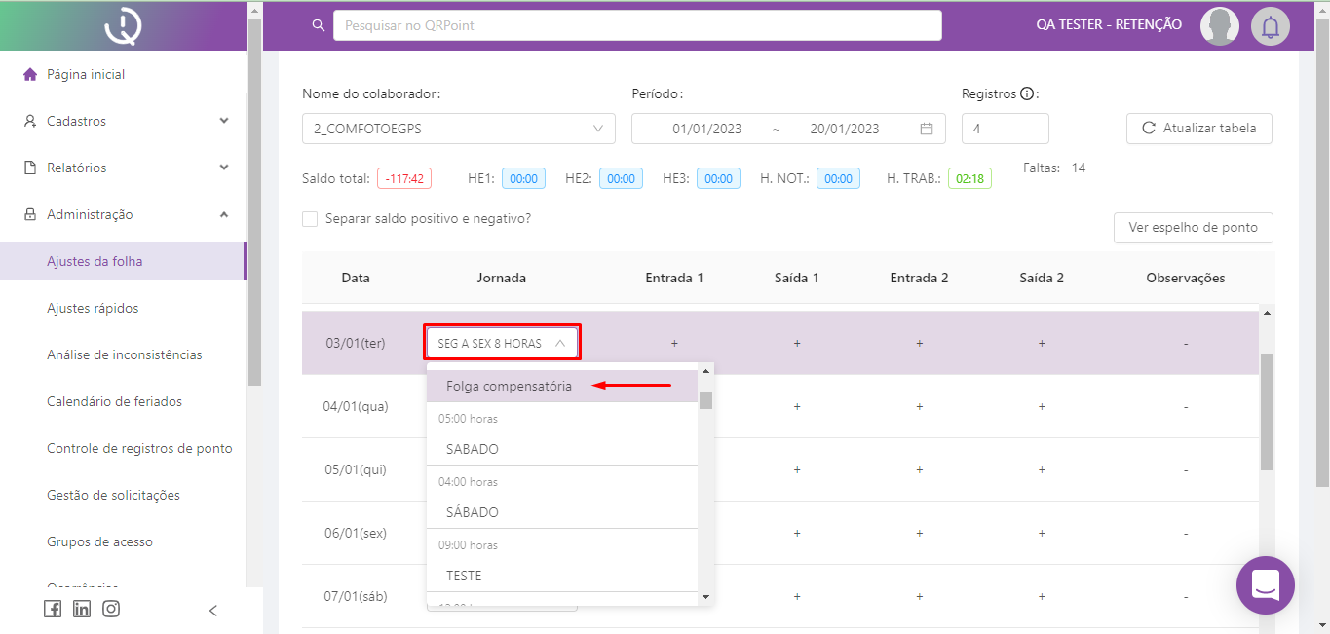Open the Facebook social link icon
The image size is (1330, 634).
click(53, 609)
